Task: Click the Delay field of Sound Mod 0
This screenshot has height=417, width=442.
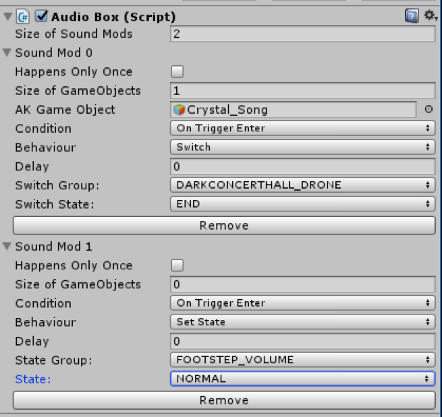Action: point(303,166)
